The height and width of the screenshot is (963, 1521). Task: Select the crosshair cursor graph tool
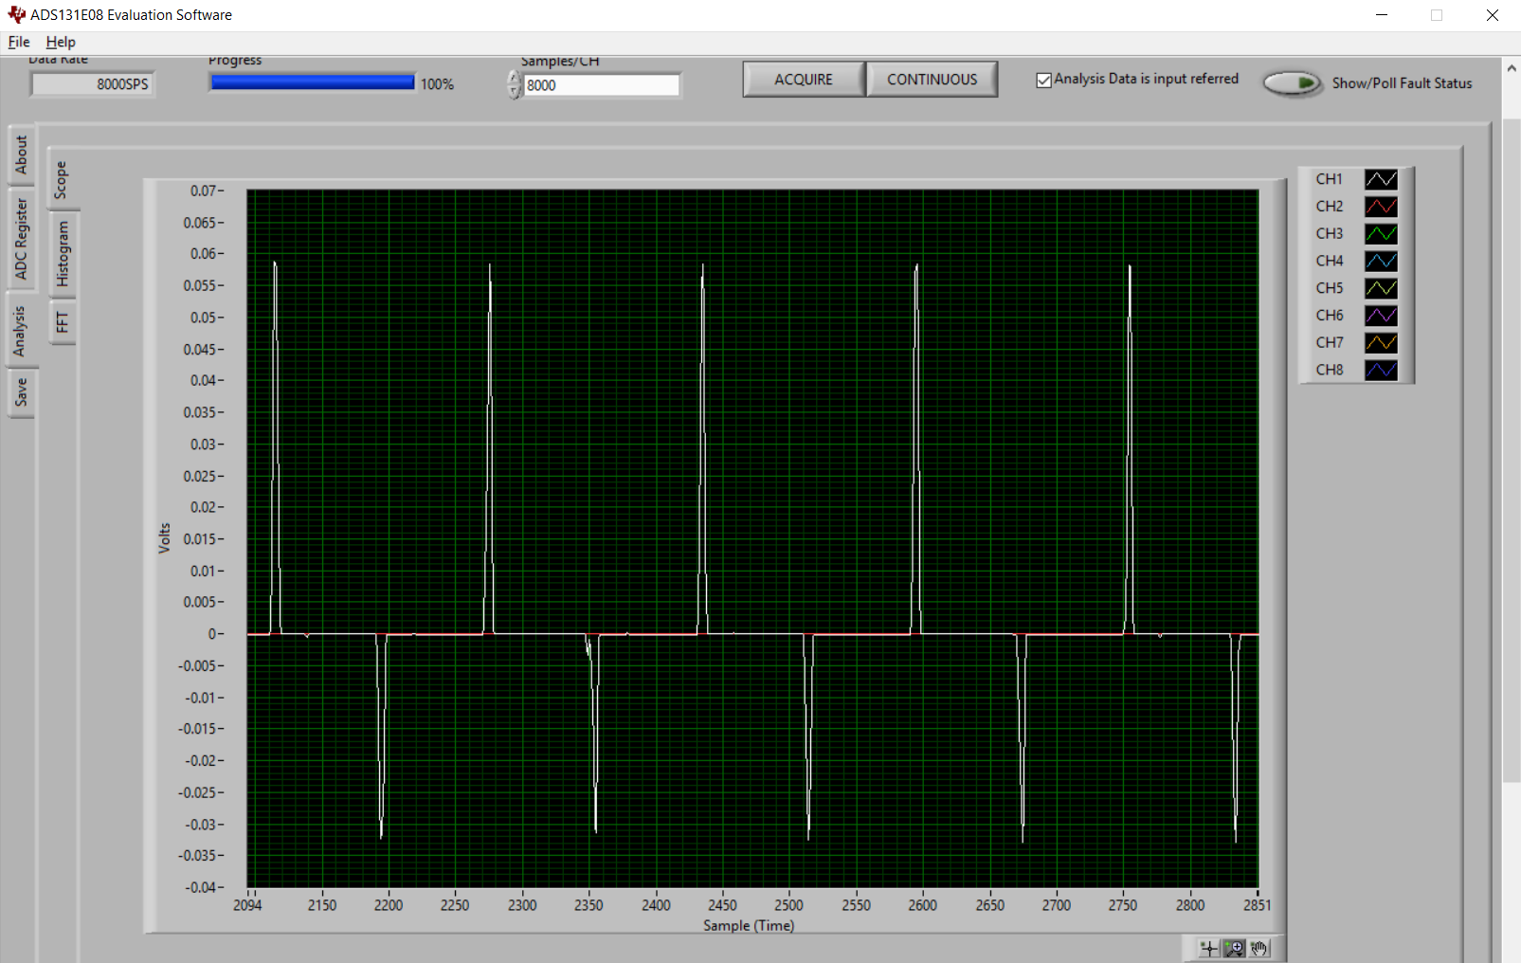pos(1208,948)
